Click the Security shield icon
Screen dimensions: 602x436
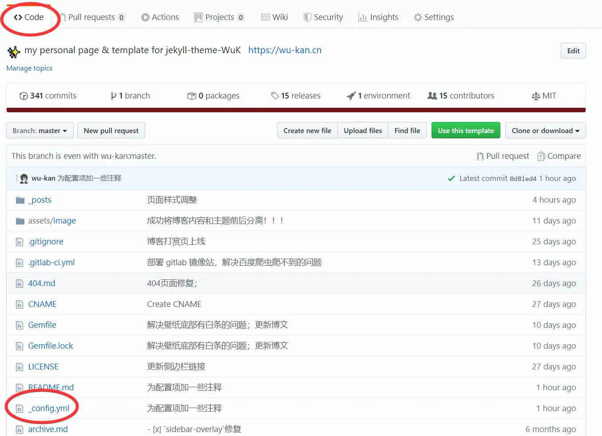point(307,17)
